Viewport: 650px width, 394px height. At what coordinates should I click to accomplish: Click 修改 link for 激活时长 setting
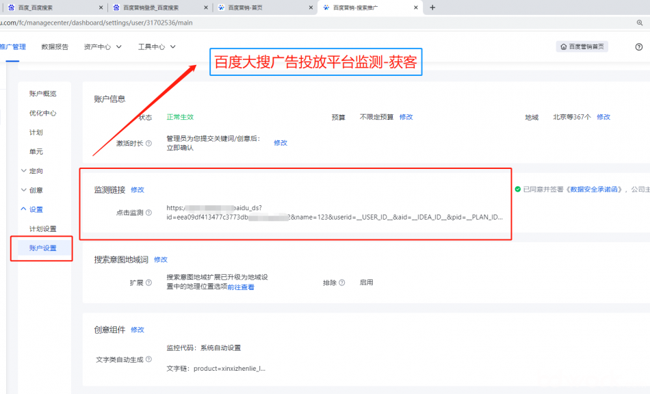[x=281, y=143]
